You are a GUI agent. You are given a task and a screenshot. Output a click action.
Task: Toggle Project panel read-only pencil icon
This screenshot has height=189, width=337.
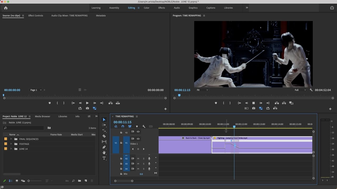point(4,181)
